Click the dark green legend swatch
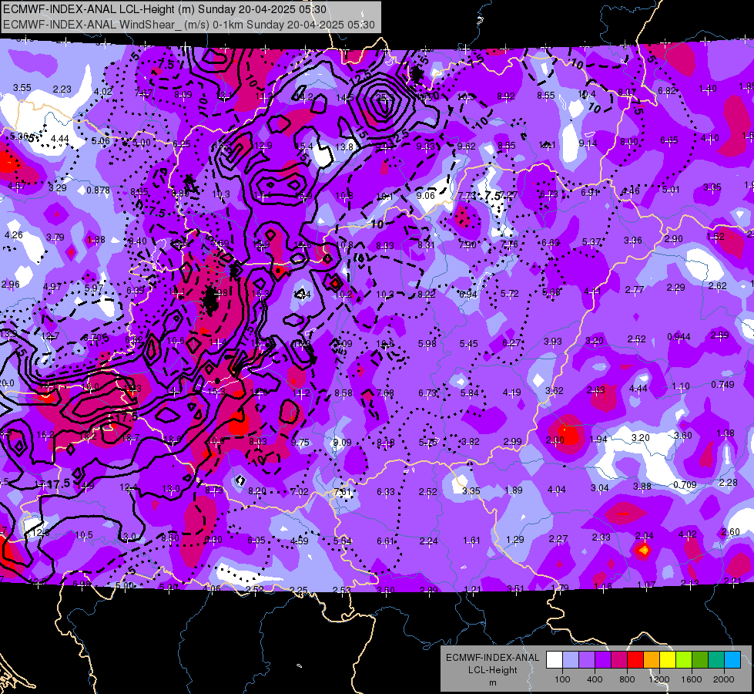This screenshot has height=694, width=754. coord(700,659)
